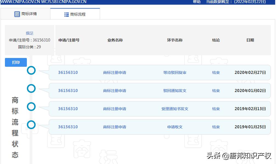Click 36156310 link in the 申请收文 row

click(68, 127)
